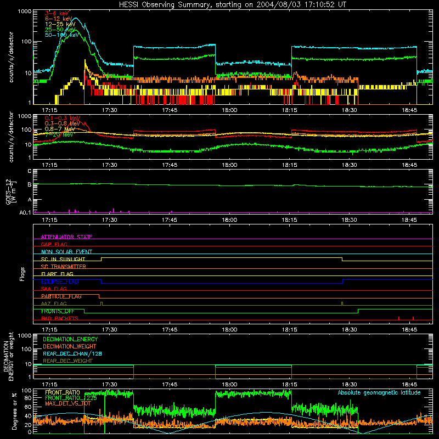Click the Absolute geomagnetic latitude label
Image resolution: width=439 pixels, height=439 pixels.
(x=379, y=392)
